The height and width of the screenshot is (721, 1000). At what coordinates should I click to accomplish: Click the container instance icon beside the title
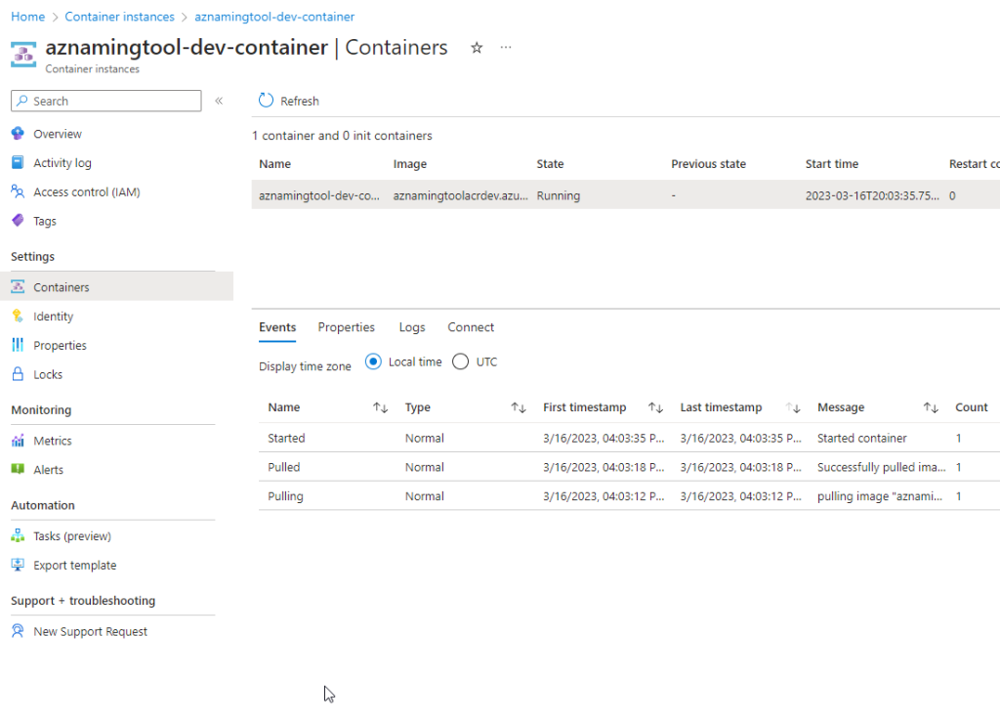click(23, 55)
